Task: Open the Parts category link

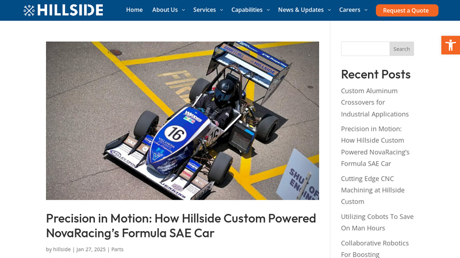Action: pyautogui.click(x=117, y=249)
